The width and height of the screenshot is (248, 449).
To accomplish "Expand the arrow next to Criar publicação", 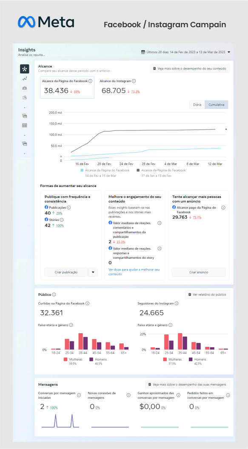I will [93, 272].
